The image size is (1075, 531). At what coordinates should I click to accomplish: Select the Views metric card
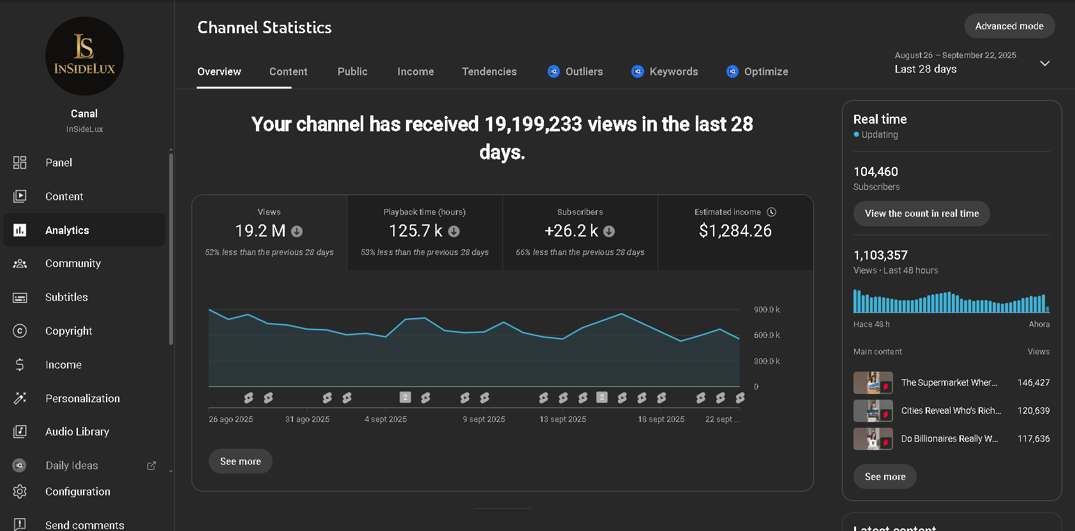(x=269, y=232)
